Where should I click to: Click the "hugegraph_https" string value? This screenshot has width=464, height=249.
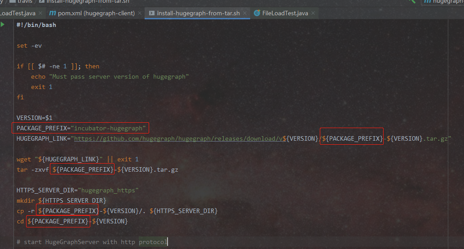tap(108, 190)
